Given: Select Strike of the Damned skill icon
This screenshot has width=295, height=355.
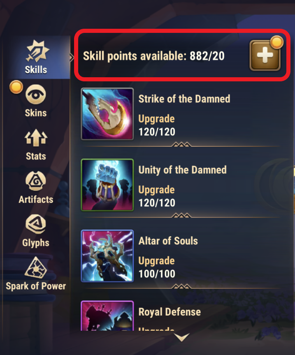Looking at the screenshot, I should pyautogui.click(x=107, y=114).
